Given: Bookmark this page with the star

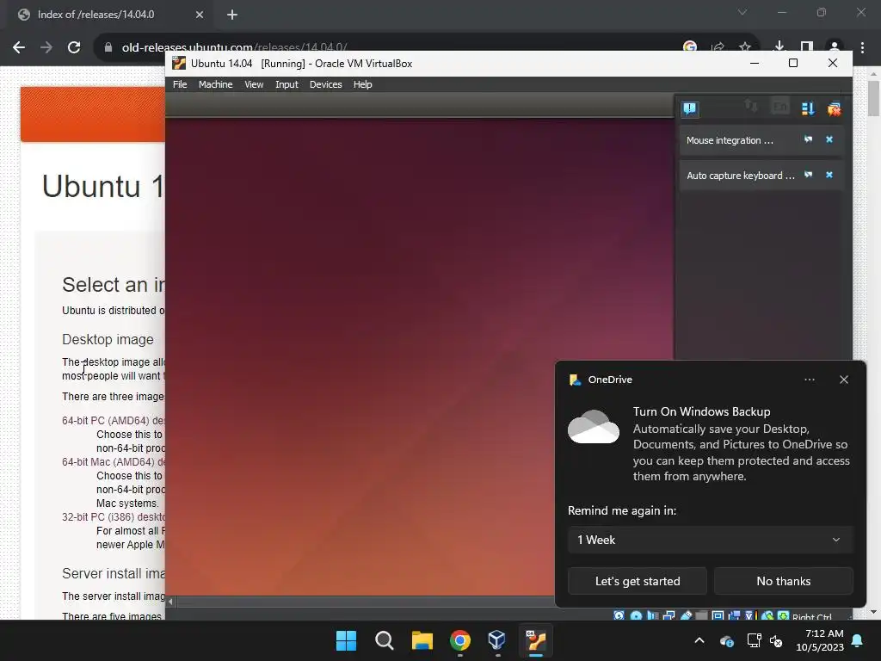Looking at the screenshot, I should pos(745,47).
